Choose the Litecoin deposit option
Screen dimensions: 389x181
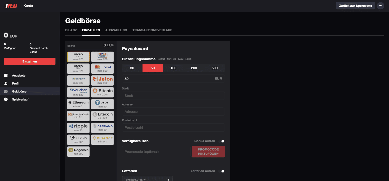[x=102, y=116]
